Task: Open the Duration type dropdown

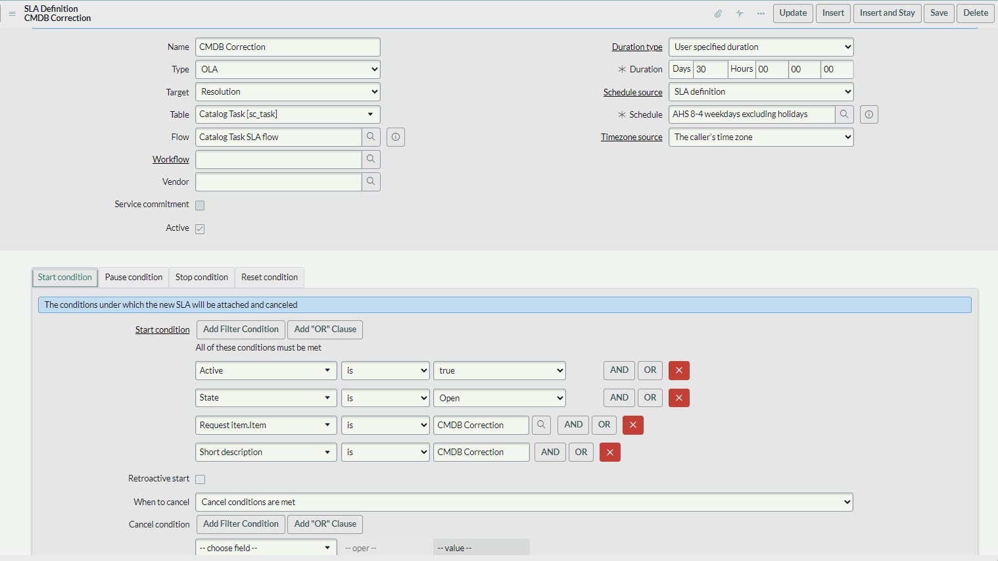Action: pyautogui.click(x=761, y=47)
